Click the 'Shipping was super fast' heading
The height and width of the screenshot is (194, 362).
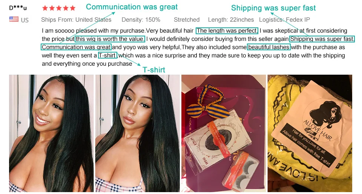pos(273,8)
